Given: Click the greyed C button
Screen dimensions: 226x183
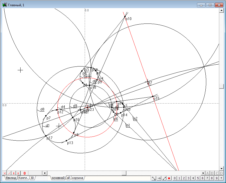Looking at the screenshot, I should tap(217, 173).
